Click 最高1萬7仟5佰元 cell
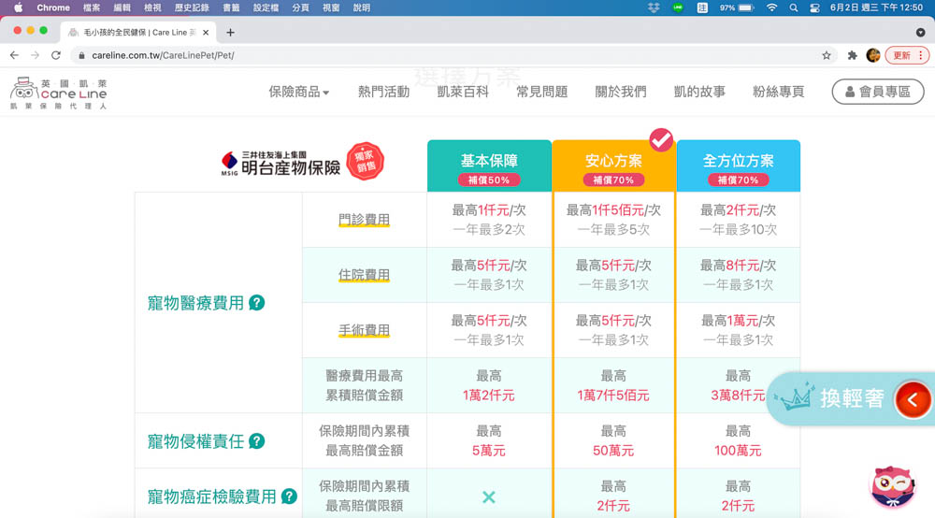The width and height of the screenshot is (935, 518). (x=613, y=385)
